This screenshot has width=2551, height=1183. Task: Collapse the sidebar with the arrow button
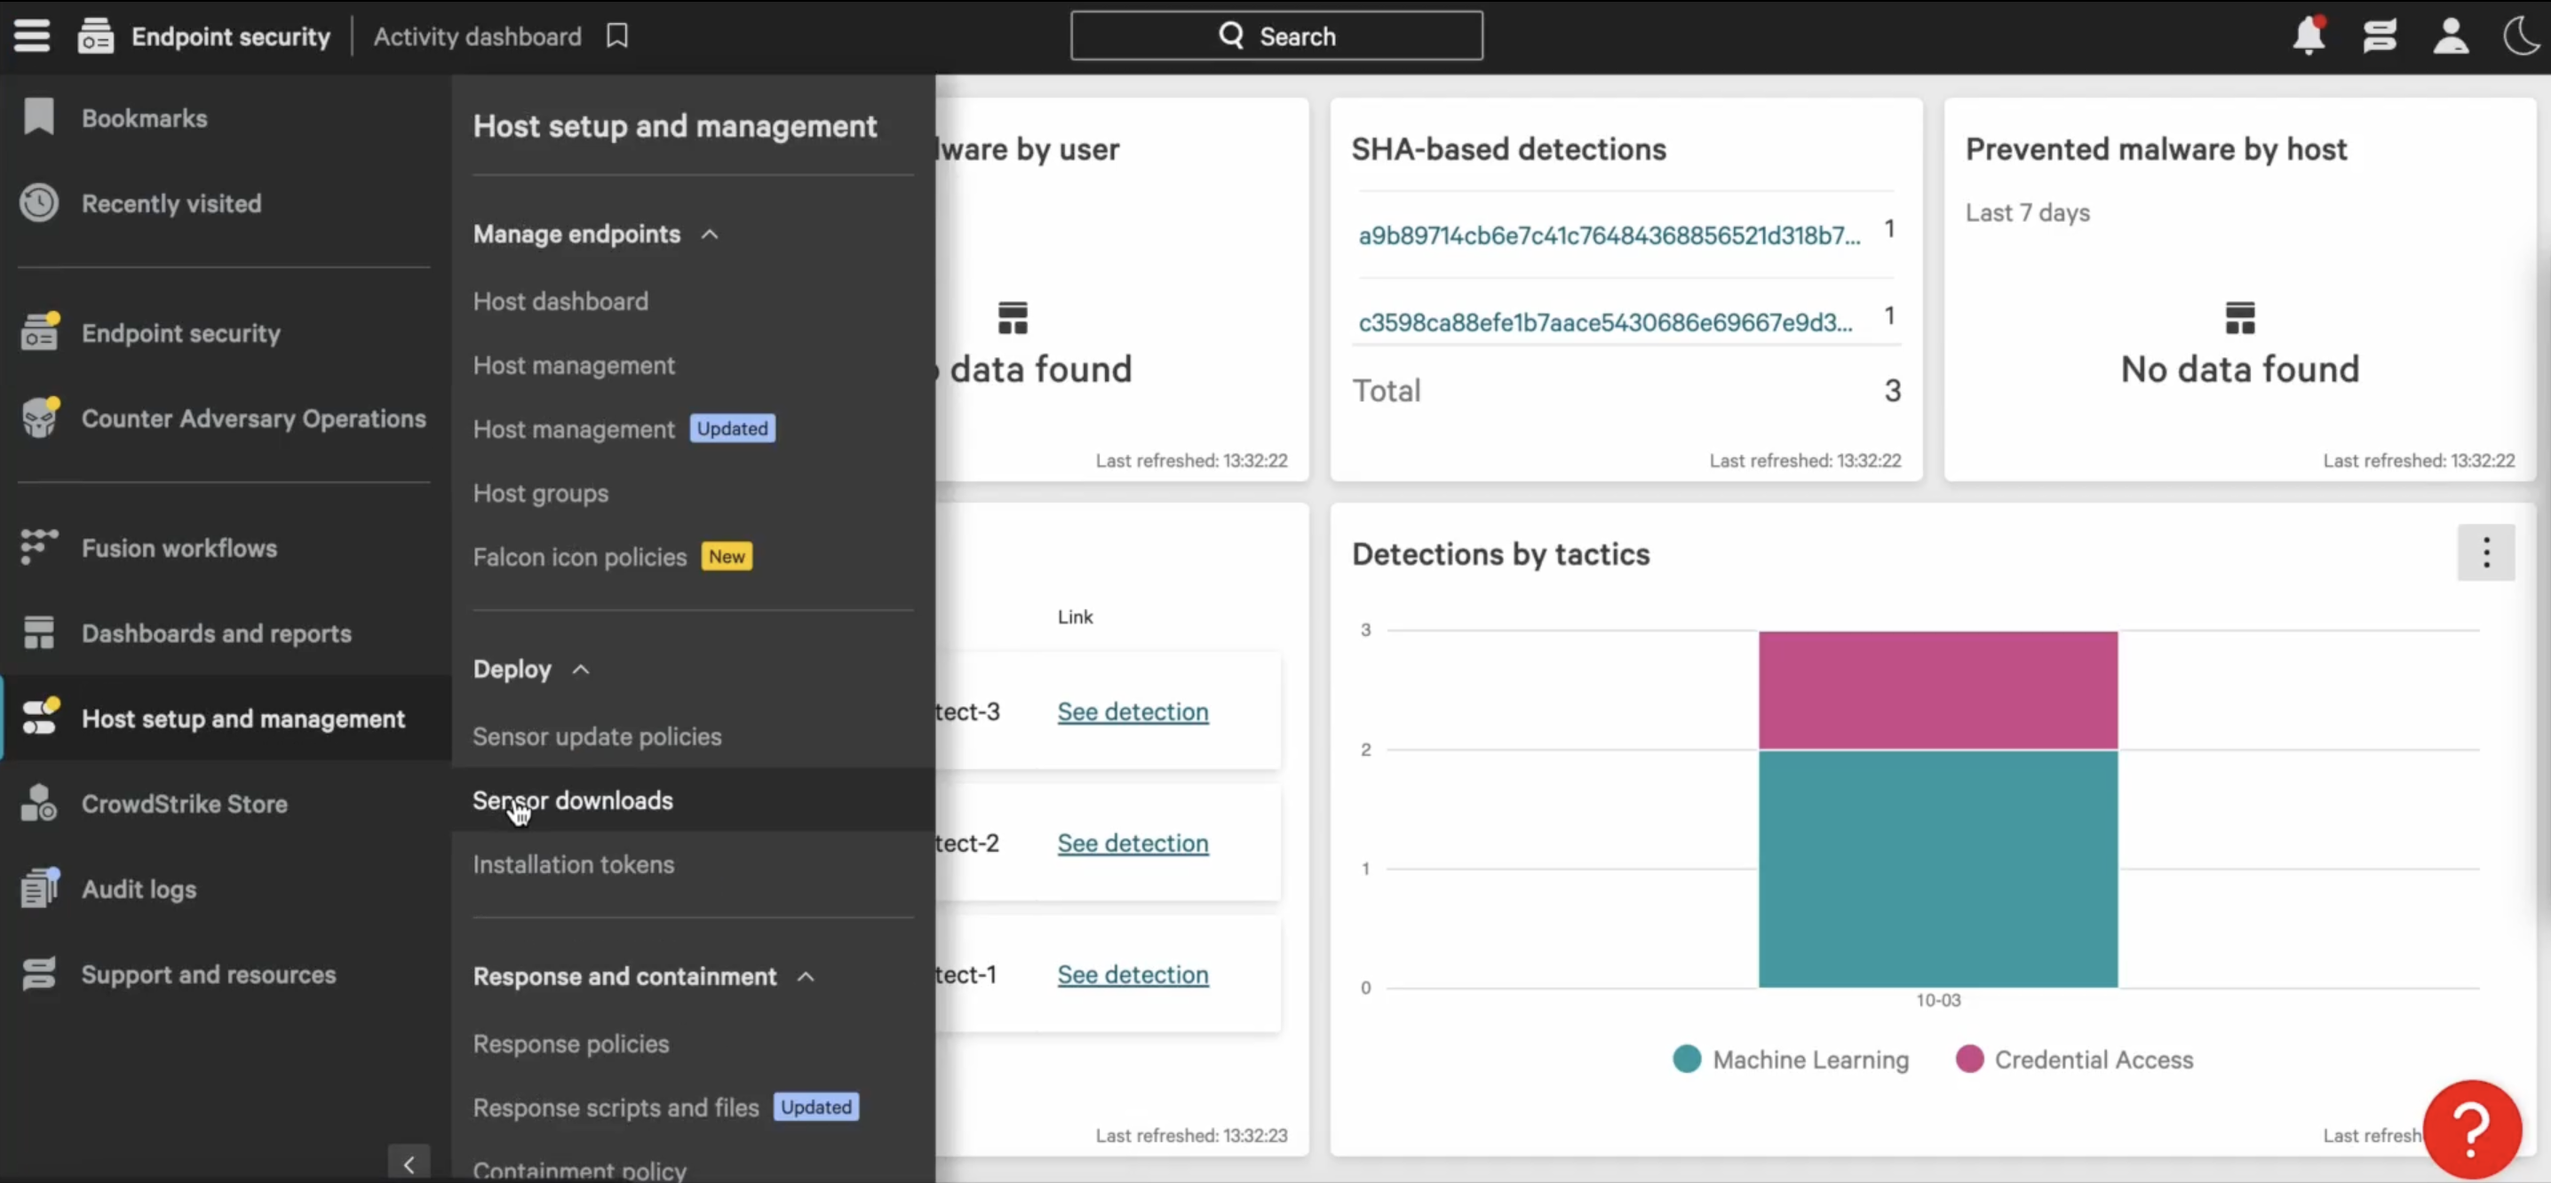(x=409, y=1165)
